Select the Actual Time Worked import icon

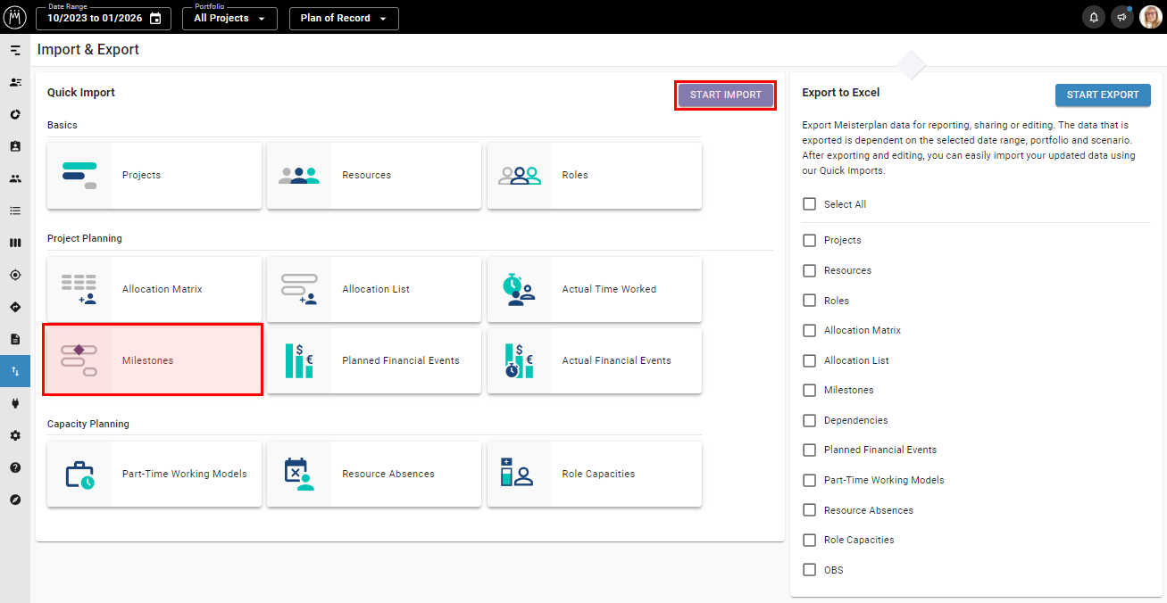click(x=520, y=290)
